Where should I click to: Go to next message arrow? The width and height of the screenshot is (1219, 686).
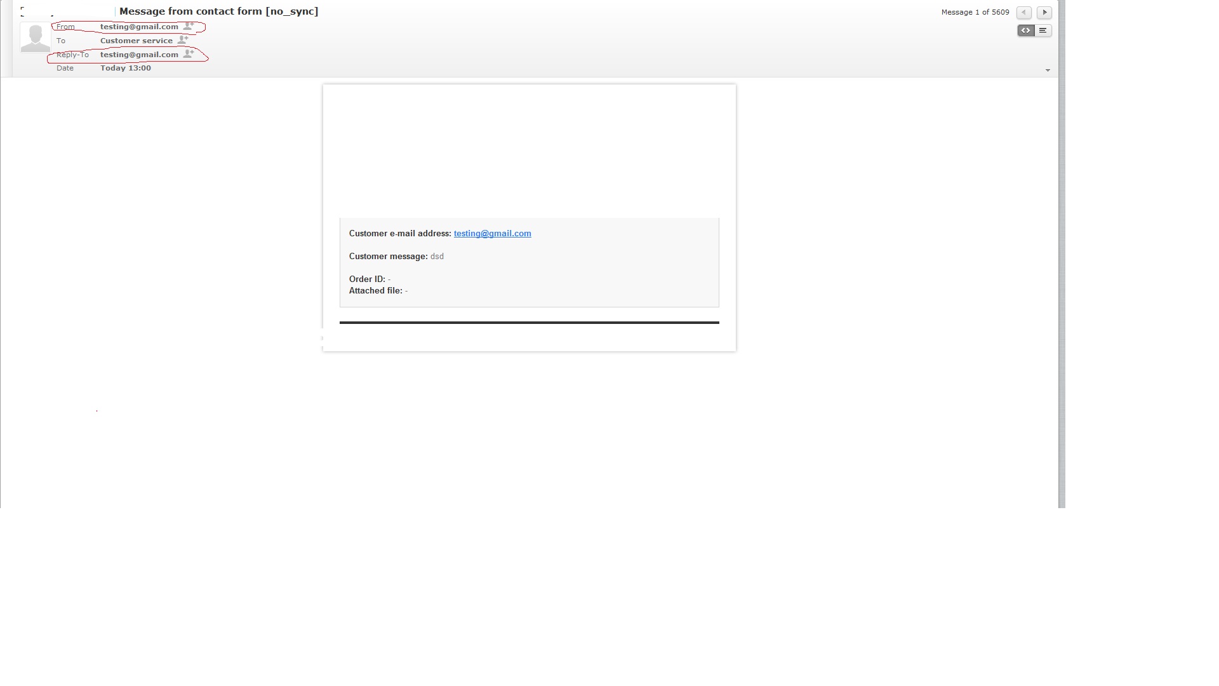(x=1044, y=13)
